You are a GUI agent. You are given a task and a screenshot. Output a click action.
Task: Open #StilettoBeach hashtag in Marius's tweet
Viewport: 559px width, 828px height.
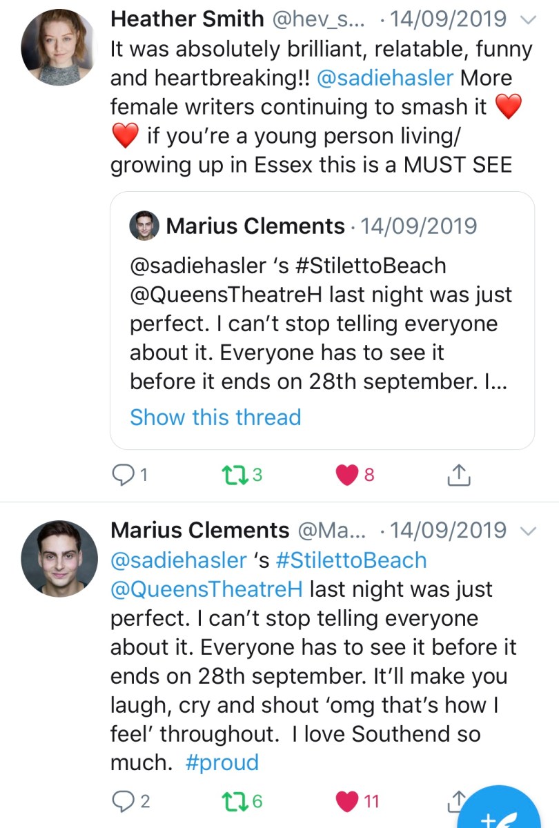pyautogui.click(x=351, y=560)
